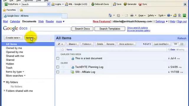Open the Last modified sort dropdown
This screenshot has height=106, width=189.
pyautogui.click(x=161, y=44)
